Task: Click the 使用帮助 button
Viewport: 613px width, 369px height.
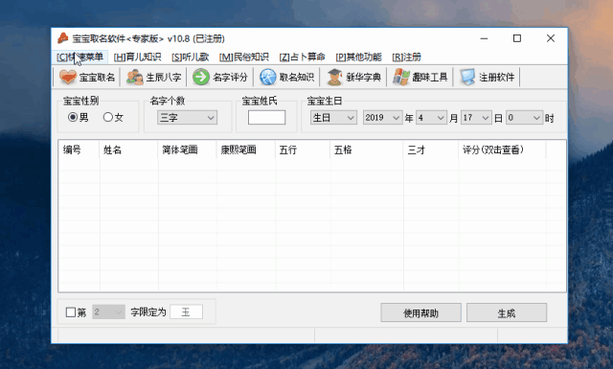Action: pyautogui.click(x=421, y=312)
